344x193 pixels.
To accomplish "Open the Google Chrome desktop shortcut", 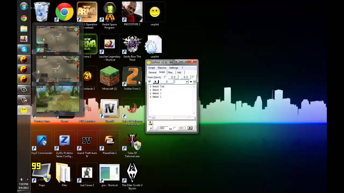I will 64,12.
